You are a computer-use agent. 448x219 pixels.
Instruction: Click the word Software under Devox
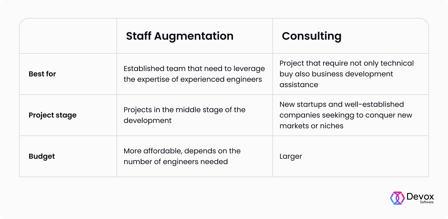(x=427, y=202)
